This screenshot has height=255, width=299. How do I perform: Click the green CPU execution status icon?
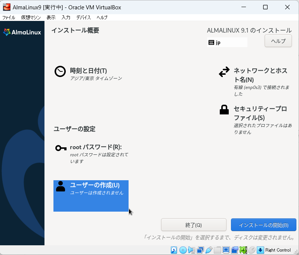click(243, 250)
